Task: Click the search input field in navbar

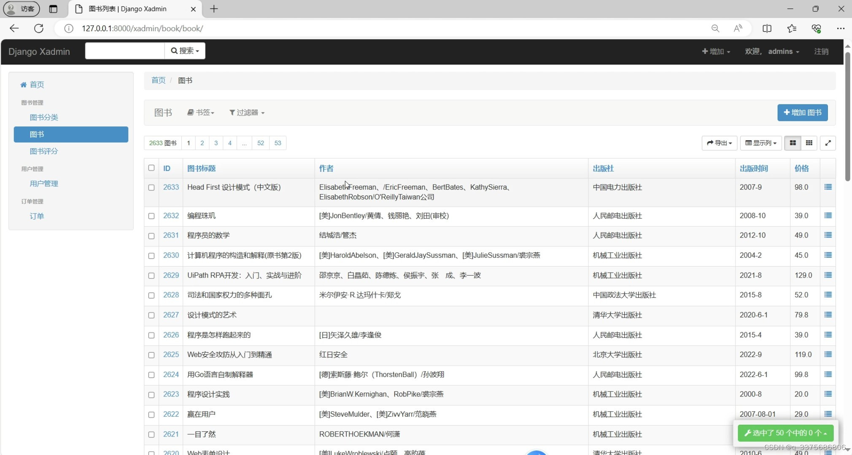Action: 125,51
